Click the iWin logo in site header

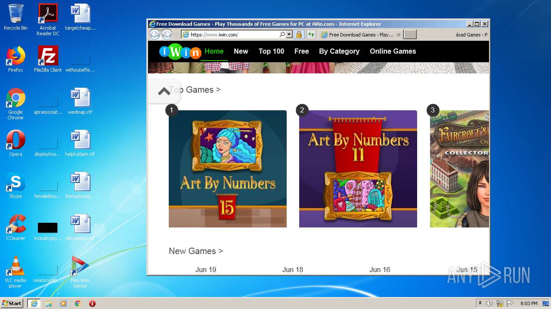(180, 51)
